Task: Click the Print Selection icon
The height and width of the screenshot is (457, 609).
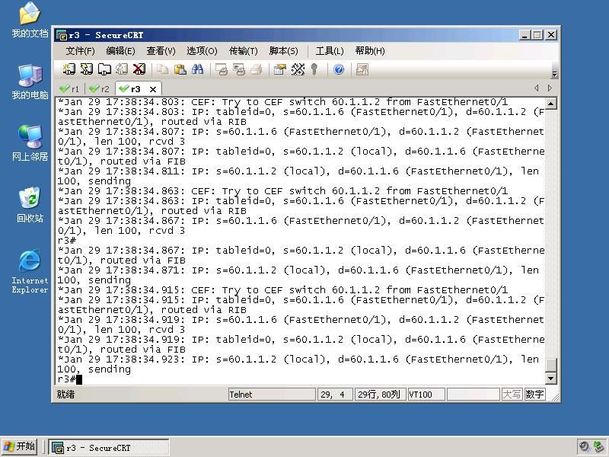Action: click(239, 69)
